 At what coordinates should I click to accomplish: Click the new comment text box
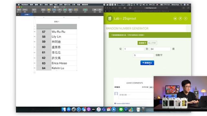pos(136,95)
